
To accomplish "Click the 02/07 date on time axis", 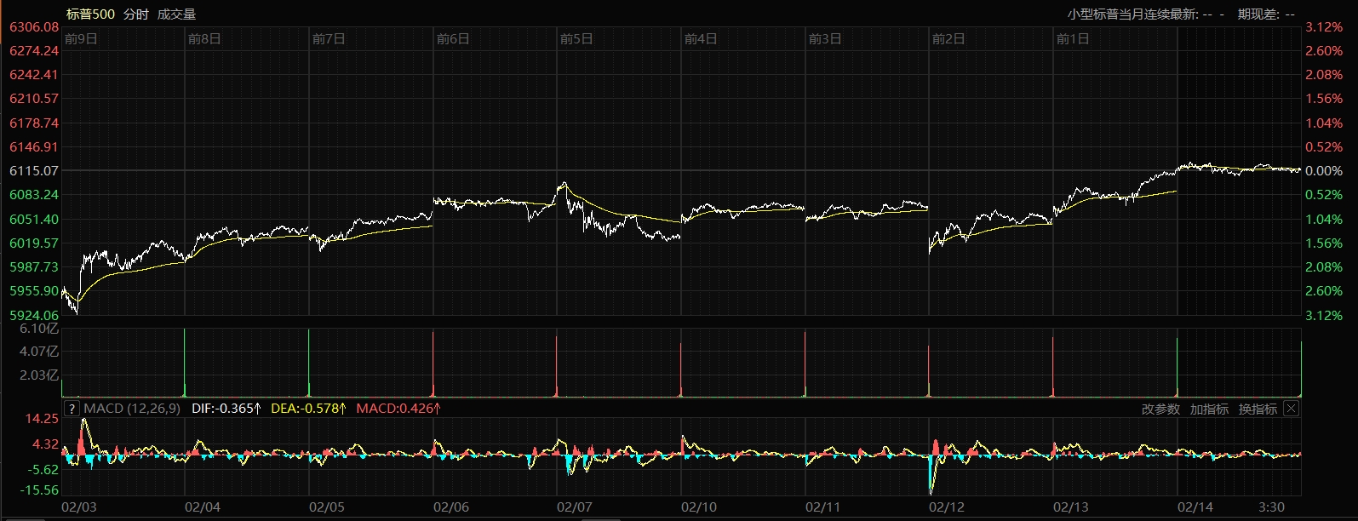I will (575, 507).
